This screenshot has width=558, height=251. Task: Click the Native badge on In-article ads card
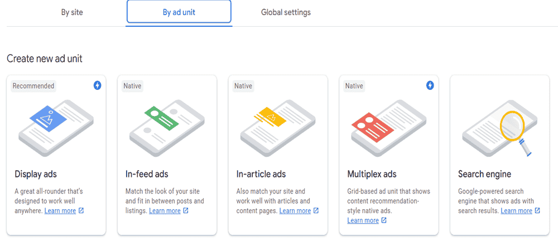tap(243, 86)
